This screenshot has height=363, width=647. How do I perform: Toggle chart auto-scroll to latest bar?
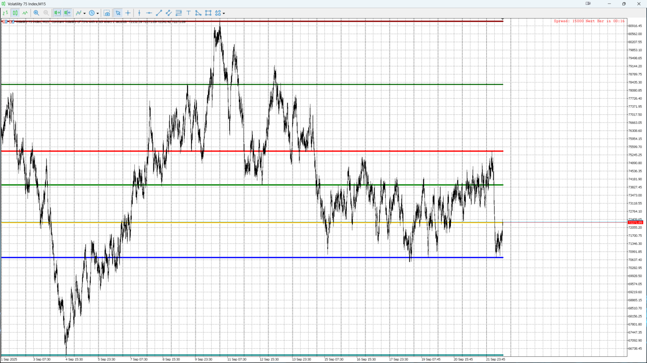coord(57,13)
